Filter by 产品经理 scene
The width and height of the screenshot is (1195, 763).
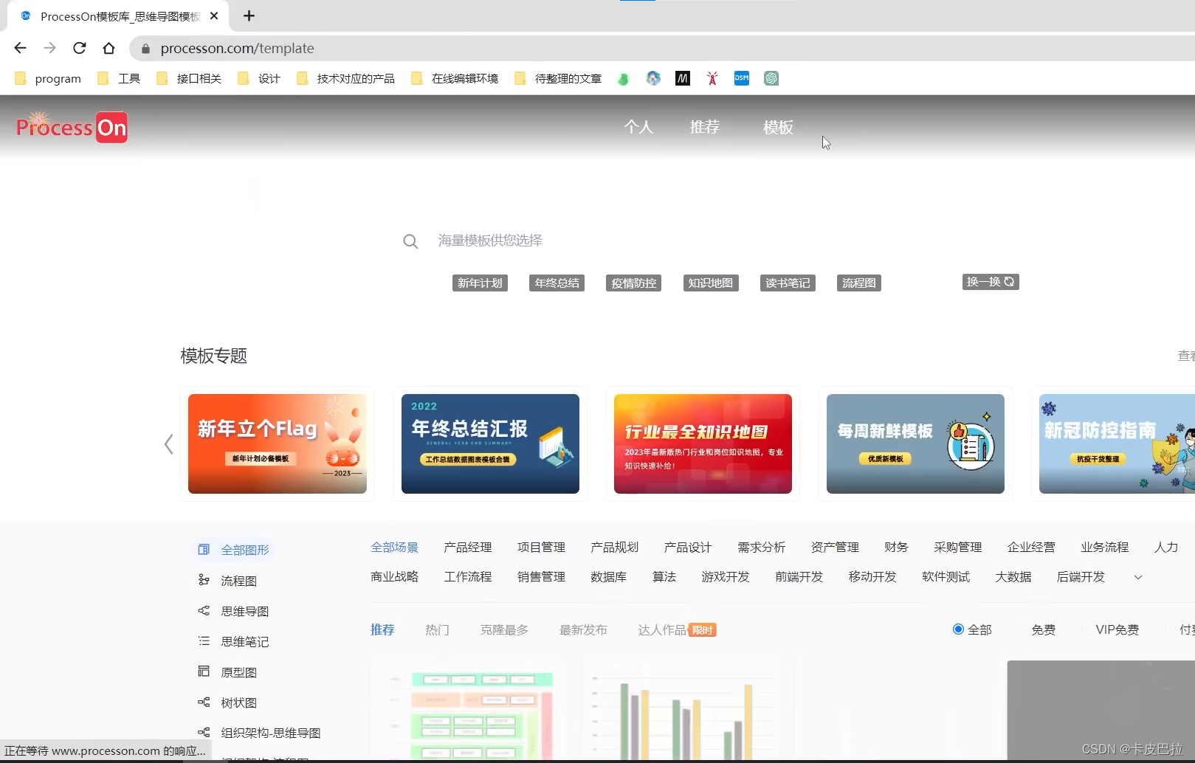click(467, 547)
